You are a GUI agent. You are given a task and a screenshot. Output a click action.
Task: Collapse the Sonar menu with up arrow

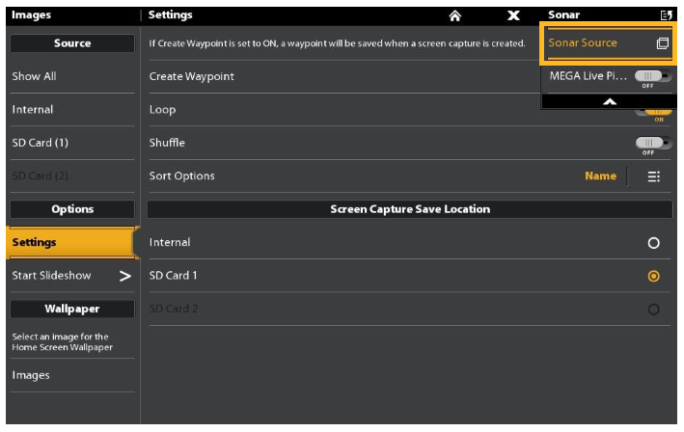(609, 99)
